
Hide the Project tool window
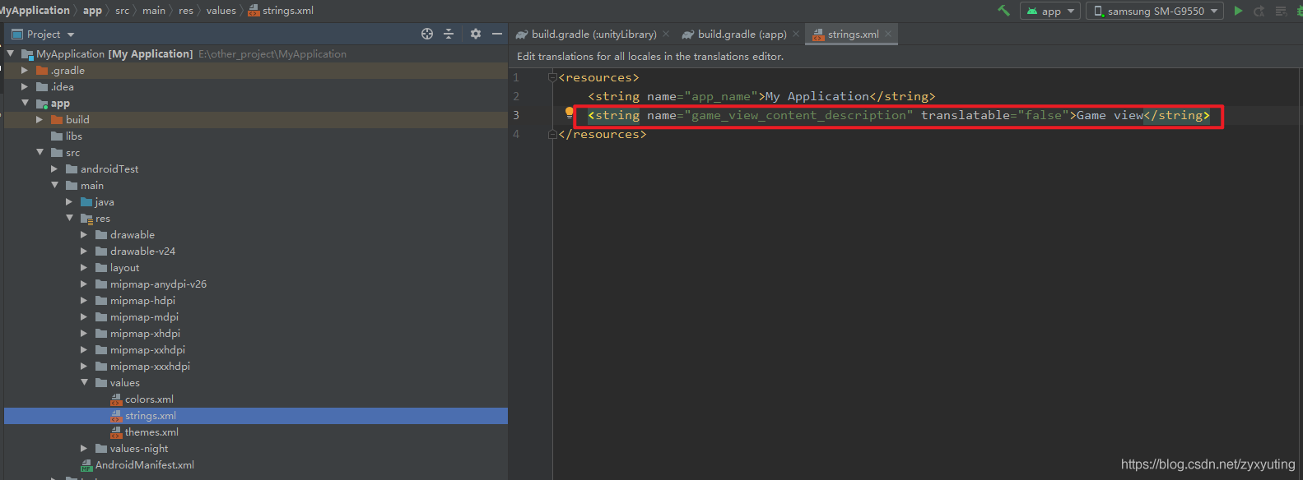496,34
